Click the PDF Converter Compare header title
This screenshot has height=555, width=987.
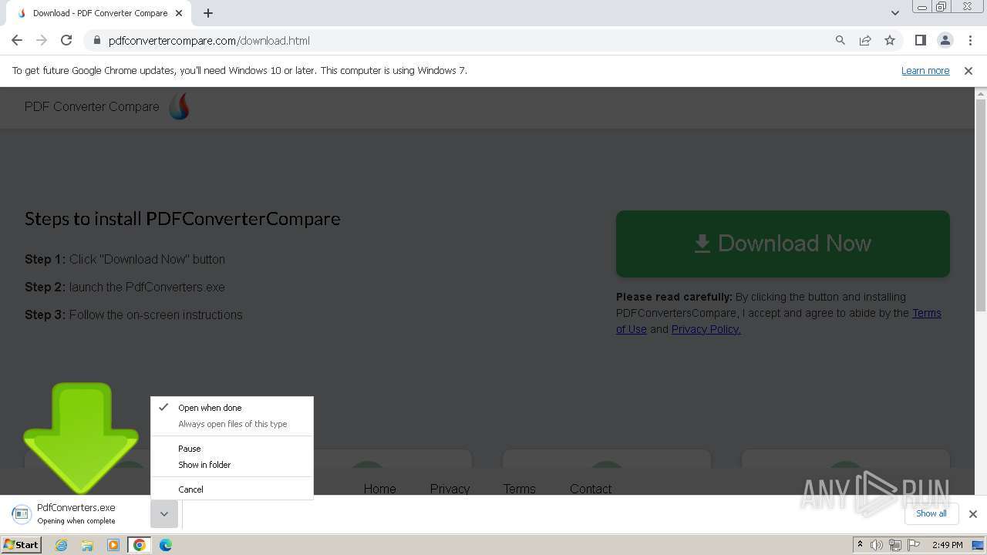[92, 106]
